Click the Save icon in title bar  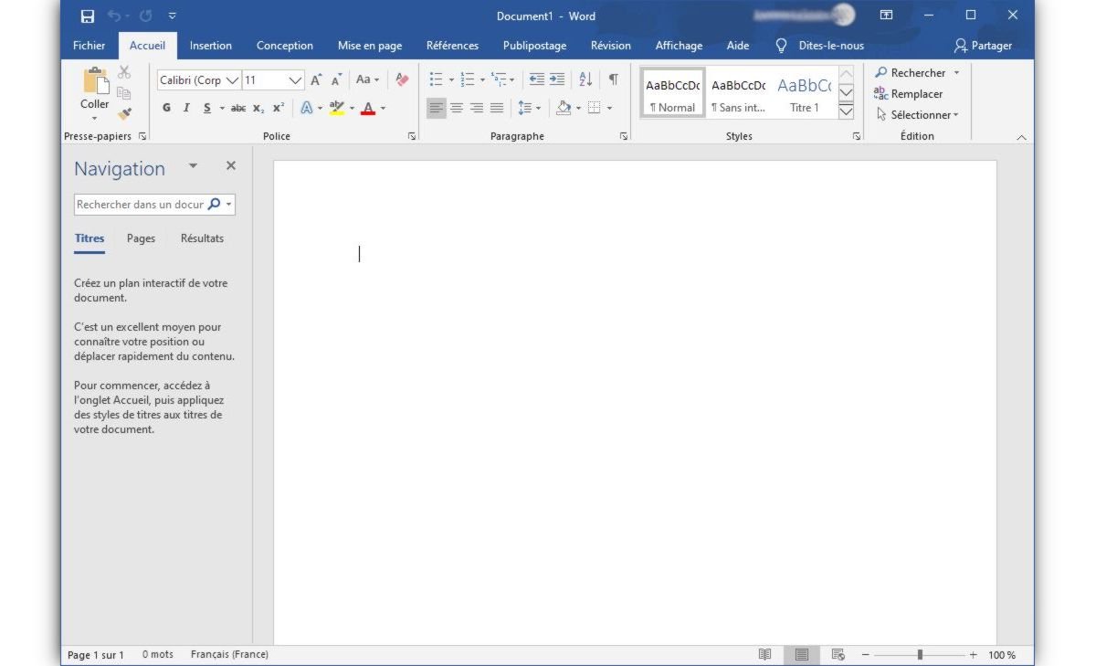tap(88, 16)
